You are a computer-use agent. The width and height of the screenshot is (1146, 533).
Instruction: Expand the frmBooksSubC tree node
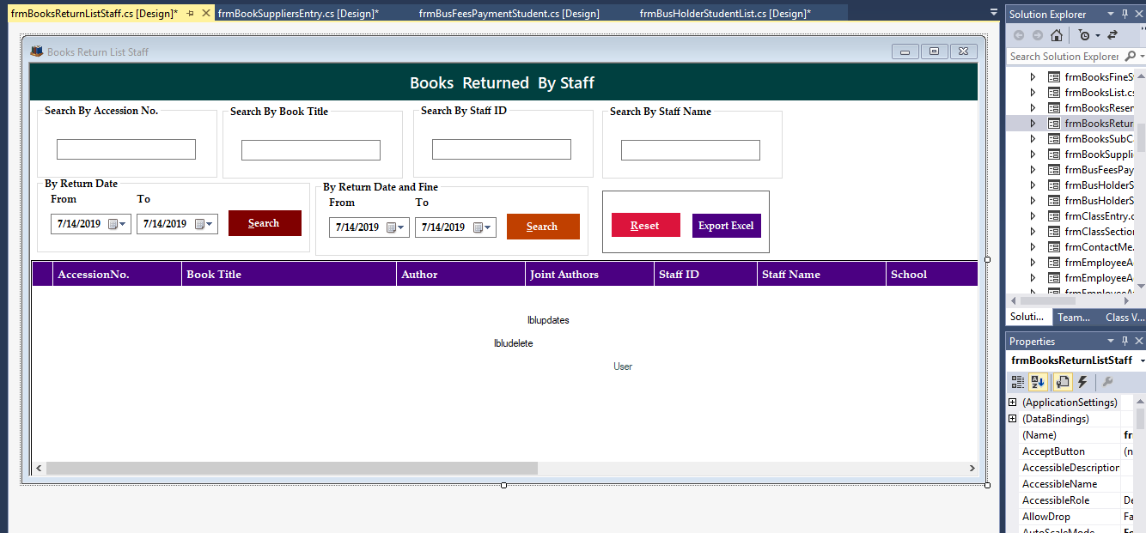click(x=1033, y=139)
